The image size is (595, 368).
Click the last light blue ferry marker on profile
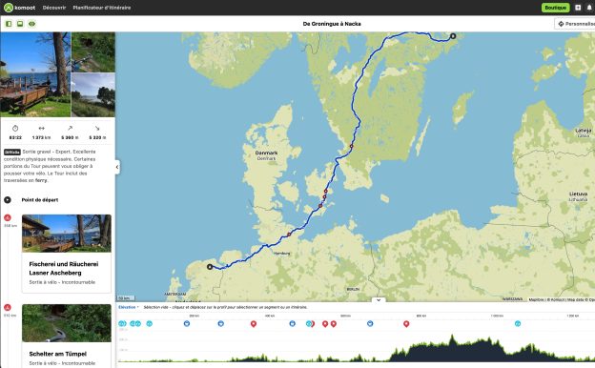tap(518, 323)
